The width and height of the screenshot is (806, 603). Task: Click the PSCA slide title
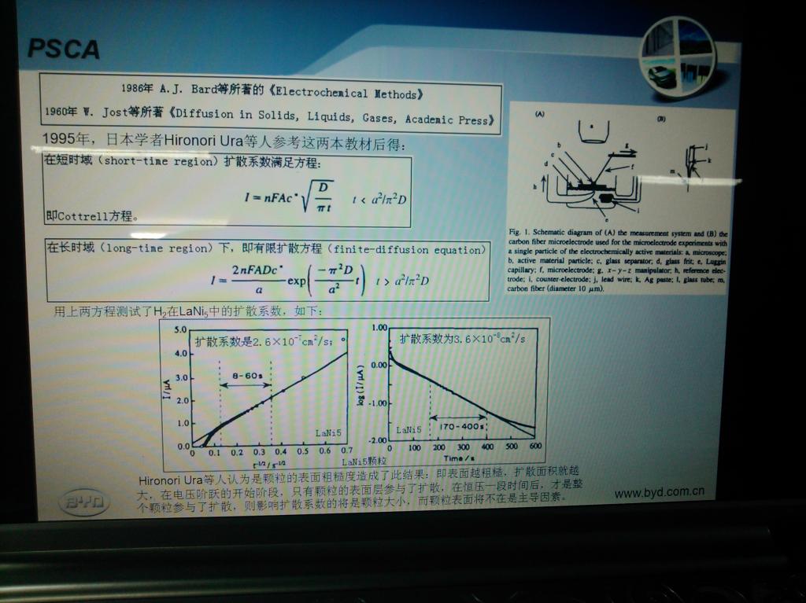[x=64, y=49]
